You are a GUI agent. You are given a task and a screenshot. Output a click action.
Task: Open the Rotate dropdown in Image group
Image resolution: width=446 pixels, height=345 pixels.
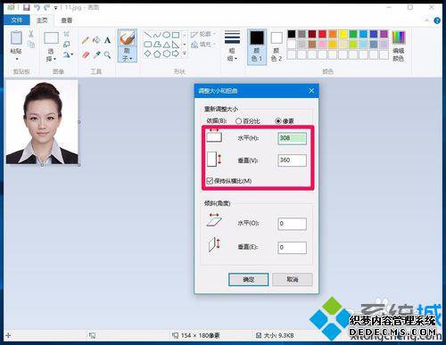pos(68,54)
